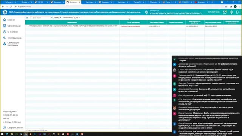The image size is (242, 136).
Task: Refresh the declarations table with the reload icon
Action: pos(27,18)
